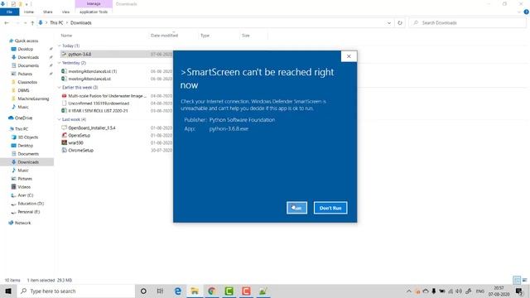Open File Explorer taskbar icon
Screen dimensions: 530x298
(x=195, y=291)
